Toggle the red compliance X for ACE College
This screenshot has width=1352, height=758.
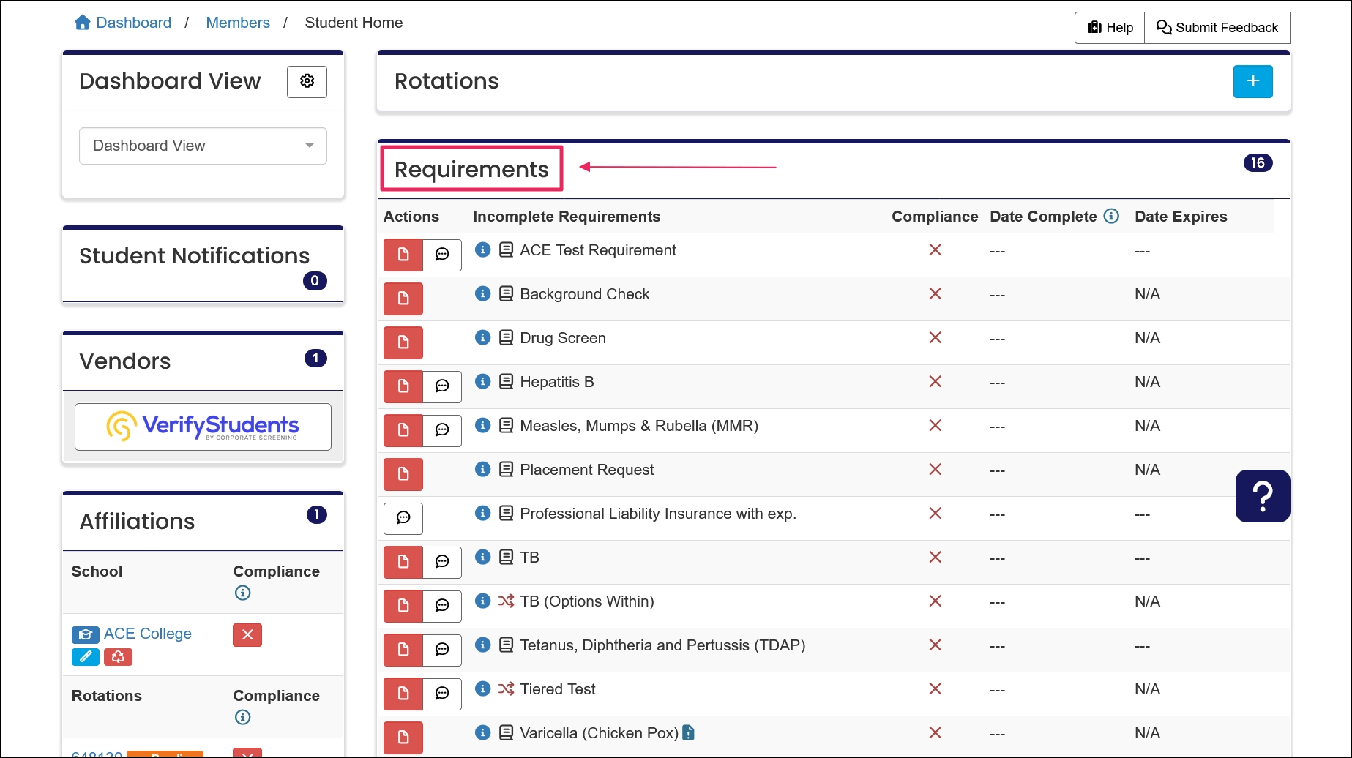(x=247, y=634)
